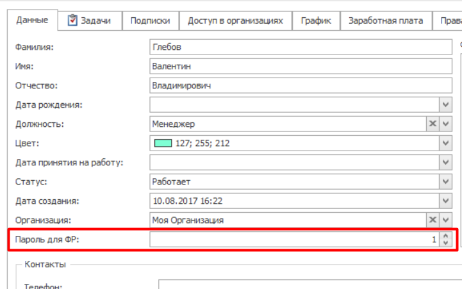Screen dimensions: 462x289
Task: Open the Доступ в организациях tab
Action: pyautogui.click(x=235, y=21)
